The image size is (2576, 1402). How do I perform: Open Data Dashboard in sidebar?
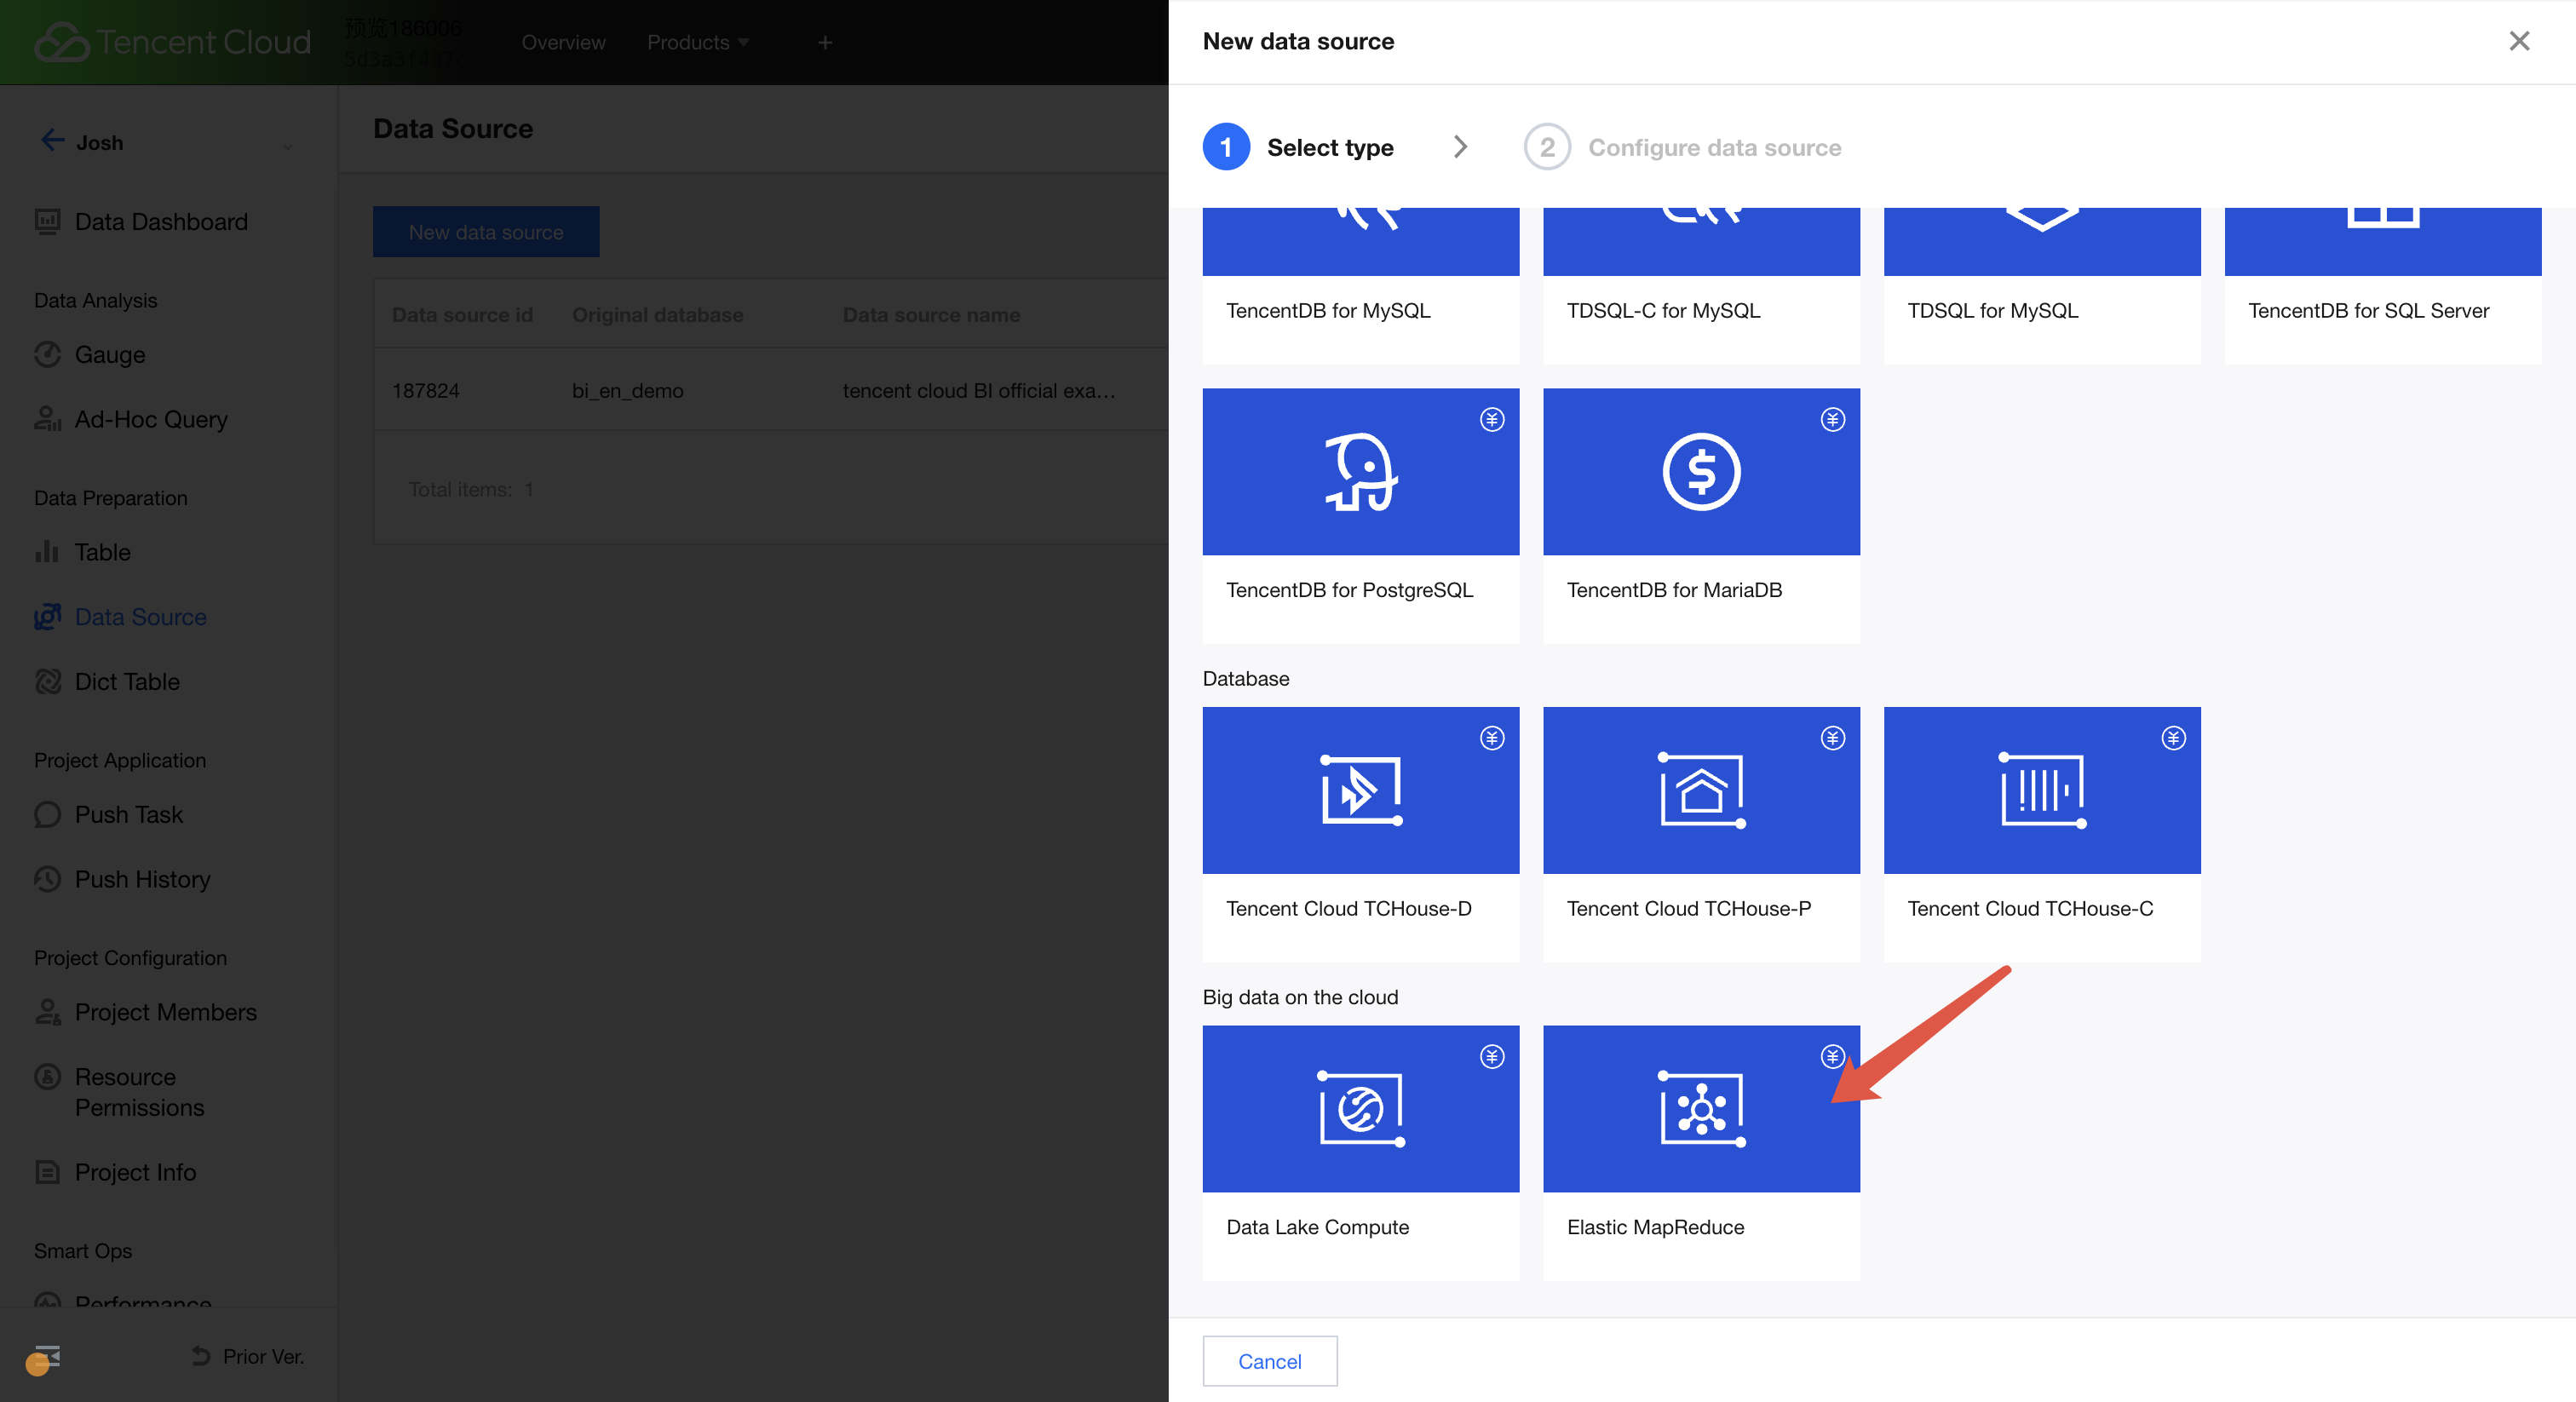coord(160,221)
